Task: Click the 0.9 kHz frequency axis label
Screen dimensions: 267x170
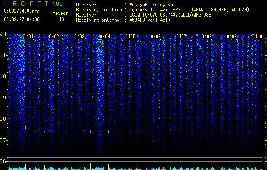Action: tap(4, 98)
